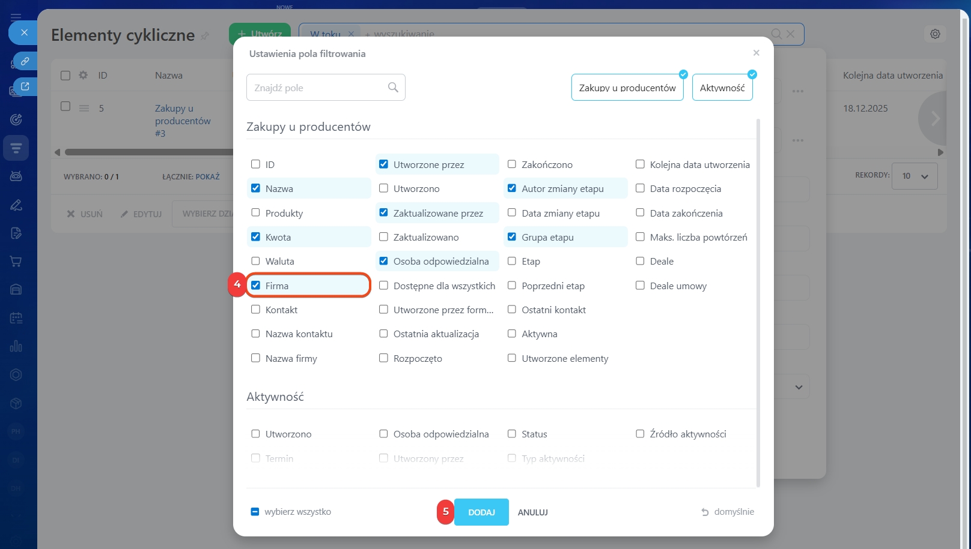Screen dimensions: 971x549
Task: Click ANULUJ to cancel
Action: point(533,512)
